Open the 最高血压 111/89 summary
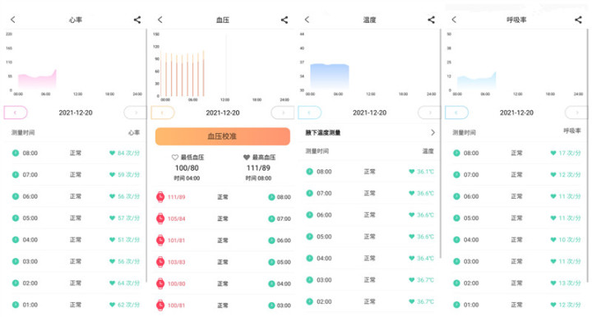 coord(259,168)
